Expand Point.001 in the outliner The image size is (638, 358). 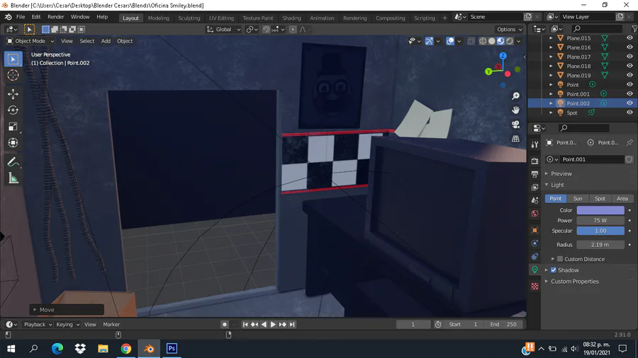pyautogui.click(x=551, y=94)
